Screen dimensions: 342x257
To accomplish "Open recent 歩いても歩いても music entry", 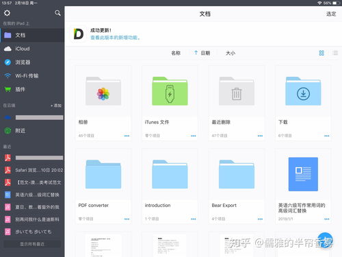I will pos(32,232).
